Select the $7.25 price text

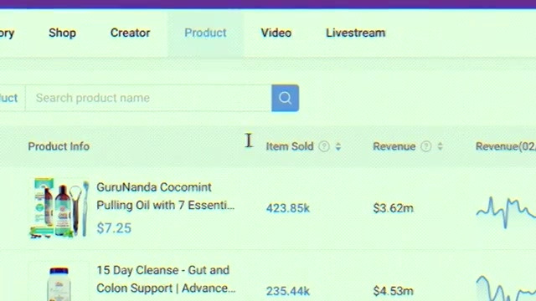pos(114,228)
